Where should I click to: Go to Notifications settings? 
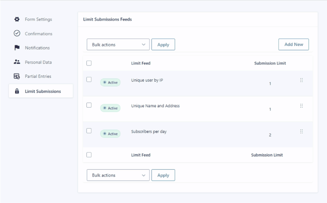pyautogui.click(x=37, y=48)
